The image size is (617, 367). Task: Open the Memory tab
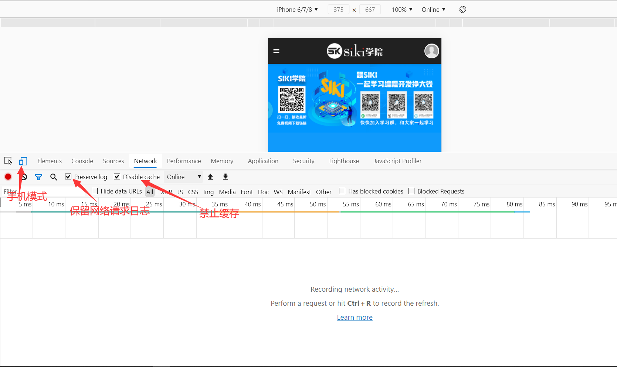click(222, 161)
